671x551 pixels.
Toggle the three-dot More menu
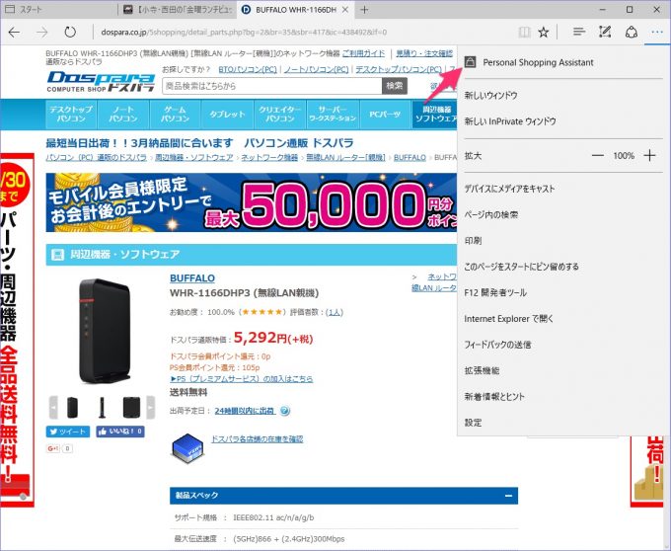coord(657,33)
